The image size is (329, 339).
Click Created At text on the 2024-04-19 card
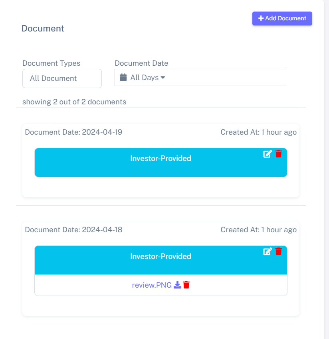(x=258, y=132)
